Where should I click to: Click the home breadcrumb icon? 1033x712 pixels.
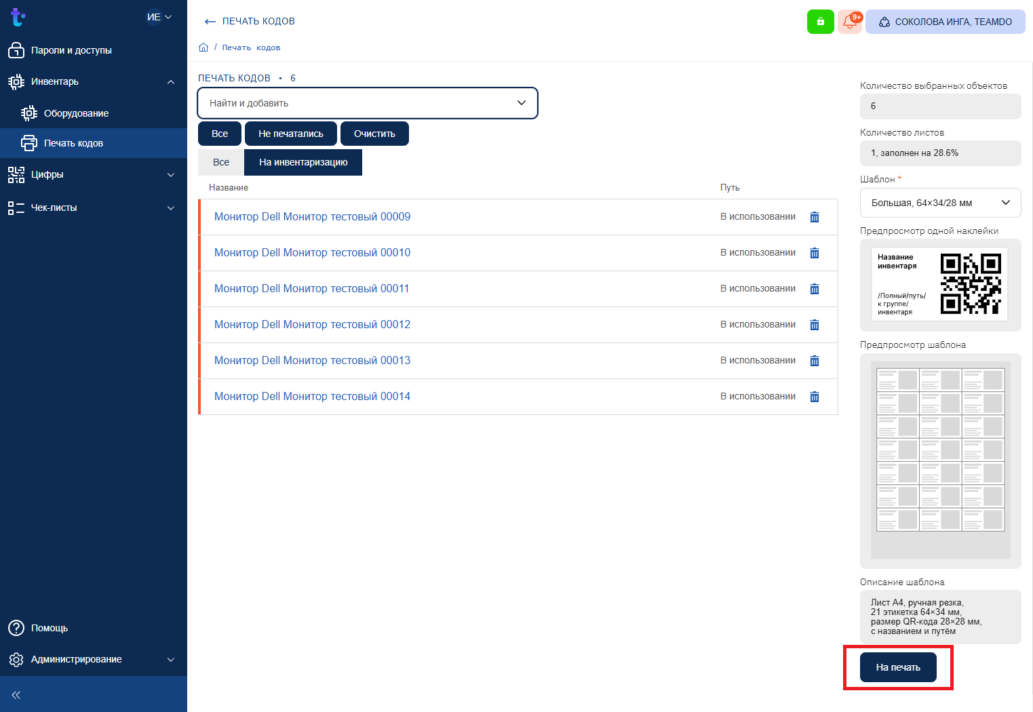(203, 47)
